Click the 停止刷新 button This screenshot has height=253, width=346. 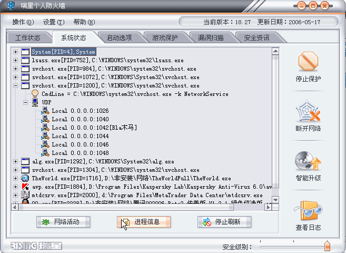tap(224, 222)
